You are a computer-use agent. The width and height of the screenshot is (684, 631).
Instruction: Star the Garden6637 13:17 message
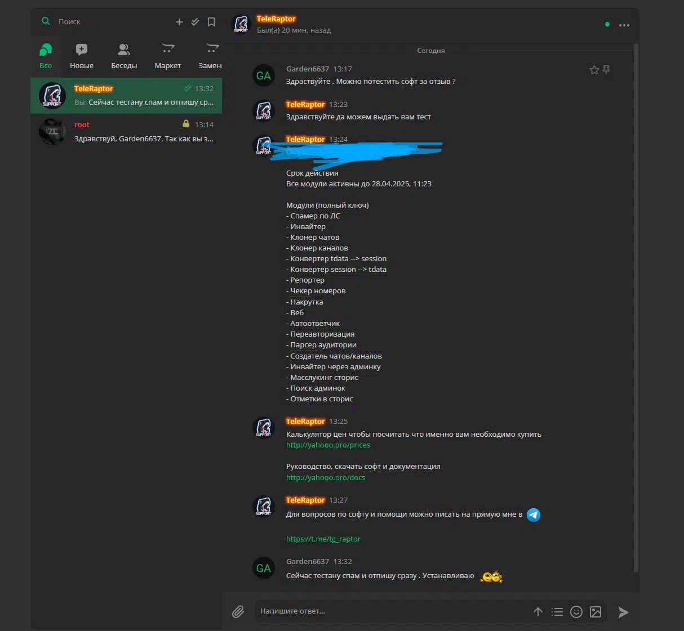(x=594, y=70)
